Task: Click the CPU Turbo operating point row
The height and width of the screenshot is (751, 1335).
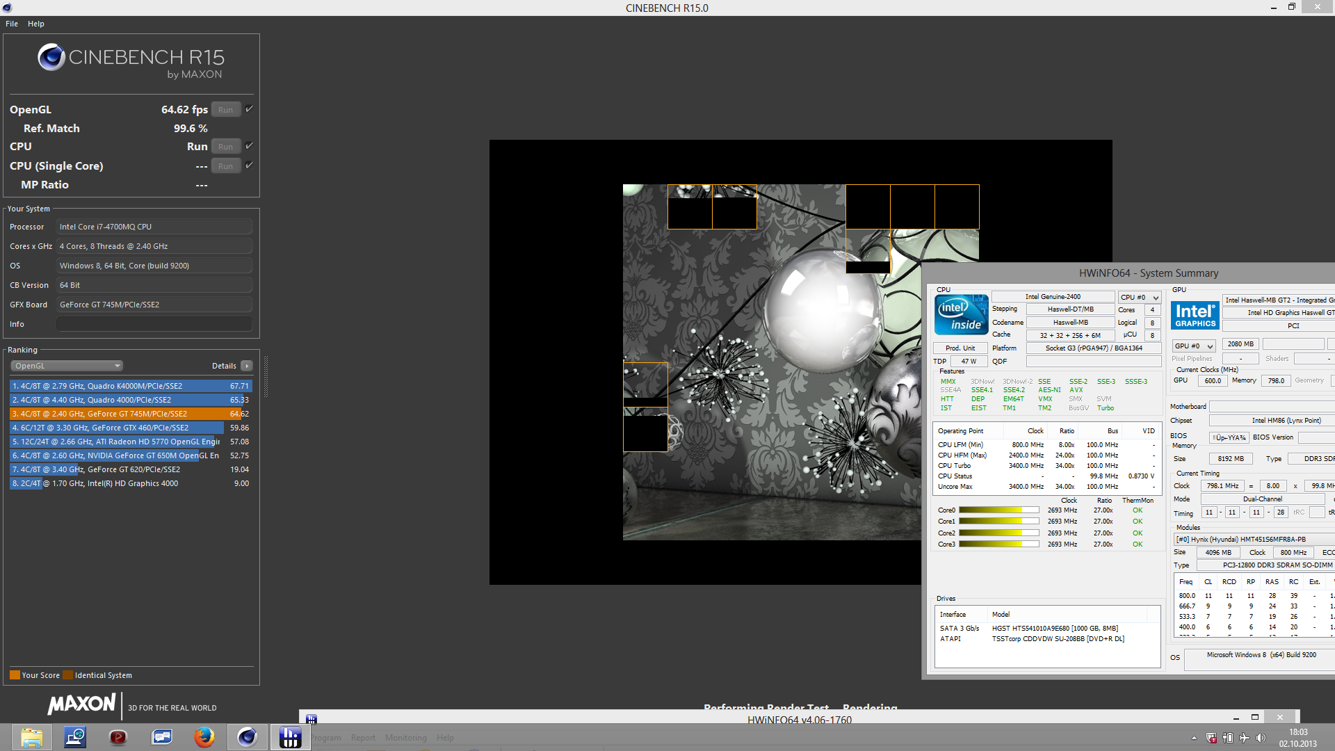Action: (1046, 466)
